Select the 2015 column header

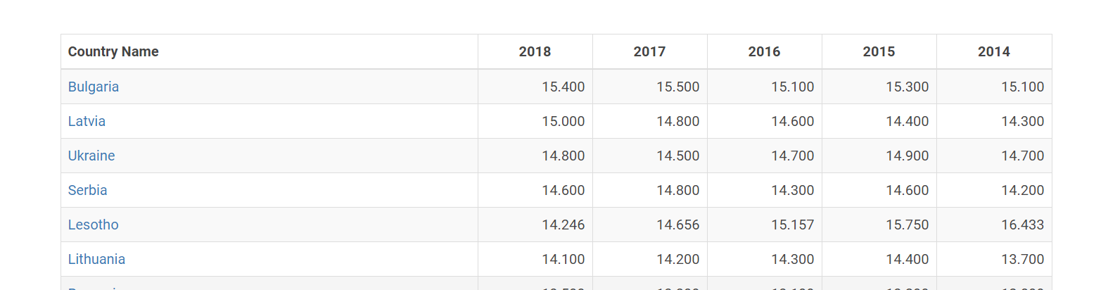tap(879, 51)
